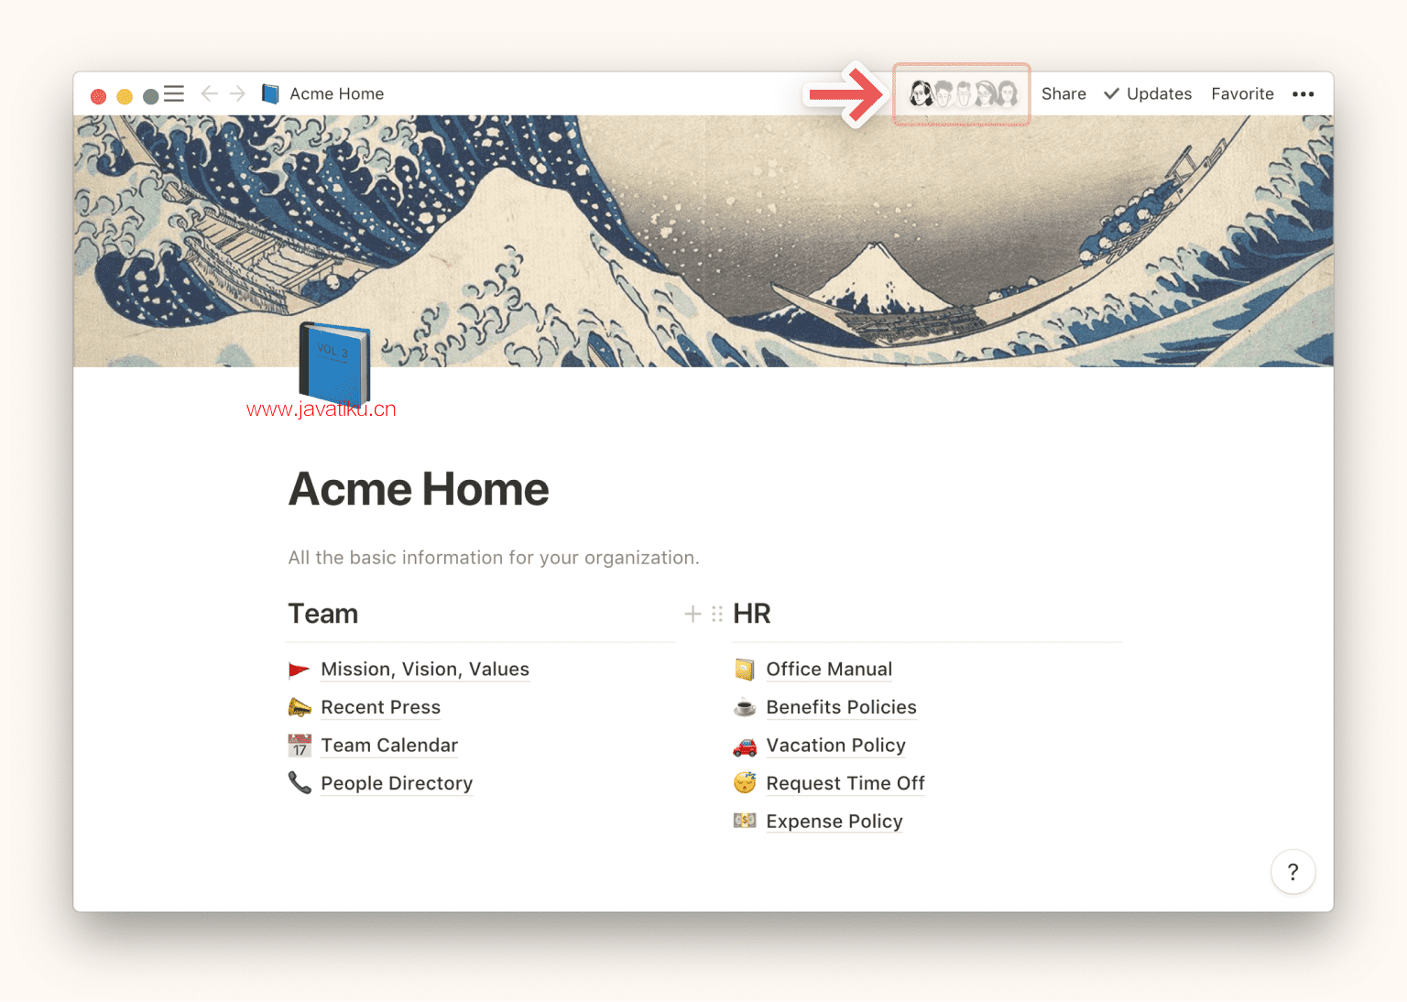Click the yellow notebook icon
This screenshot has width=1407, height=1002.
coord(745,670)
